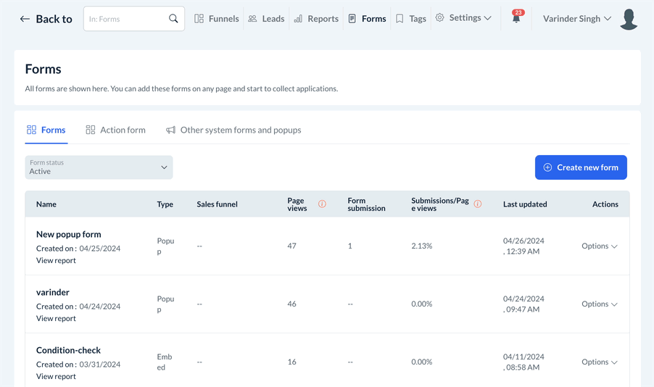The width and height of the screenshot is (654, 387).
Task: Open the Form status dropdown
Action: tap(99, 167)
